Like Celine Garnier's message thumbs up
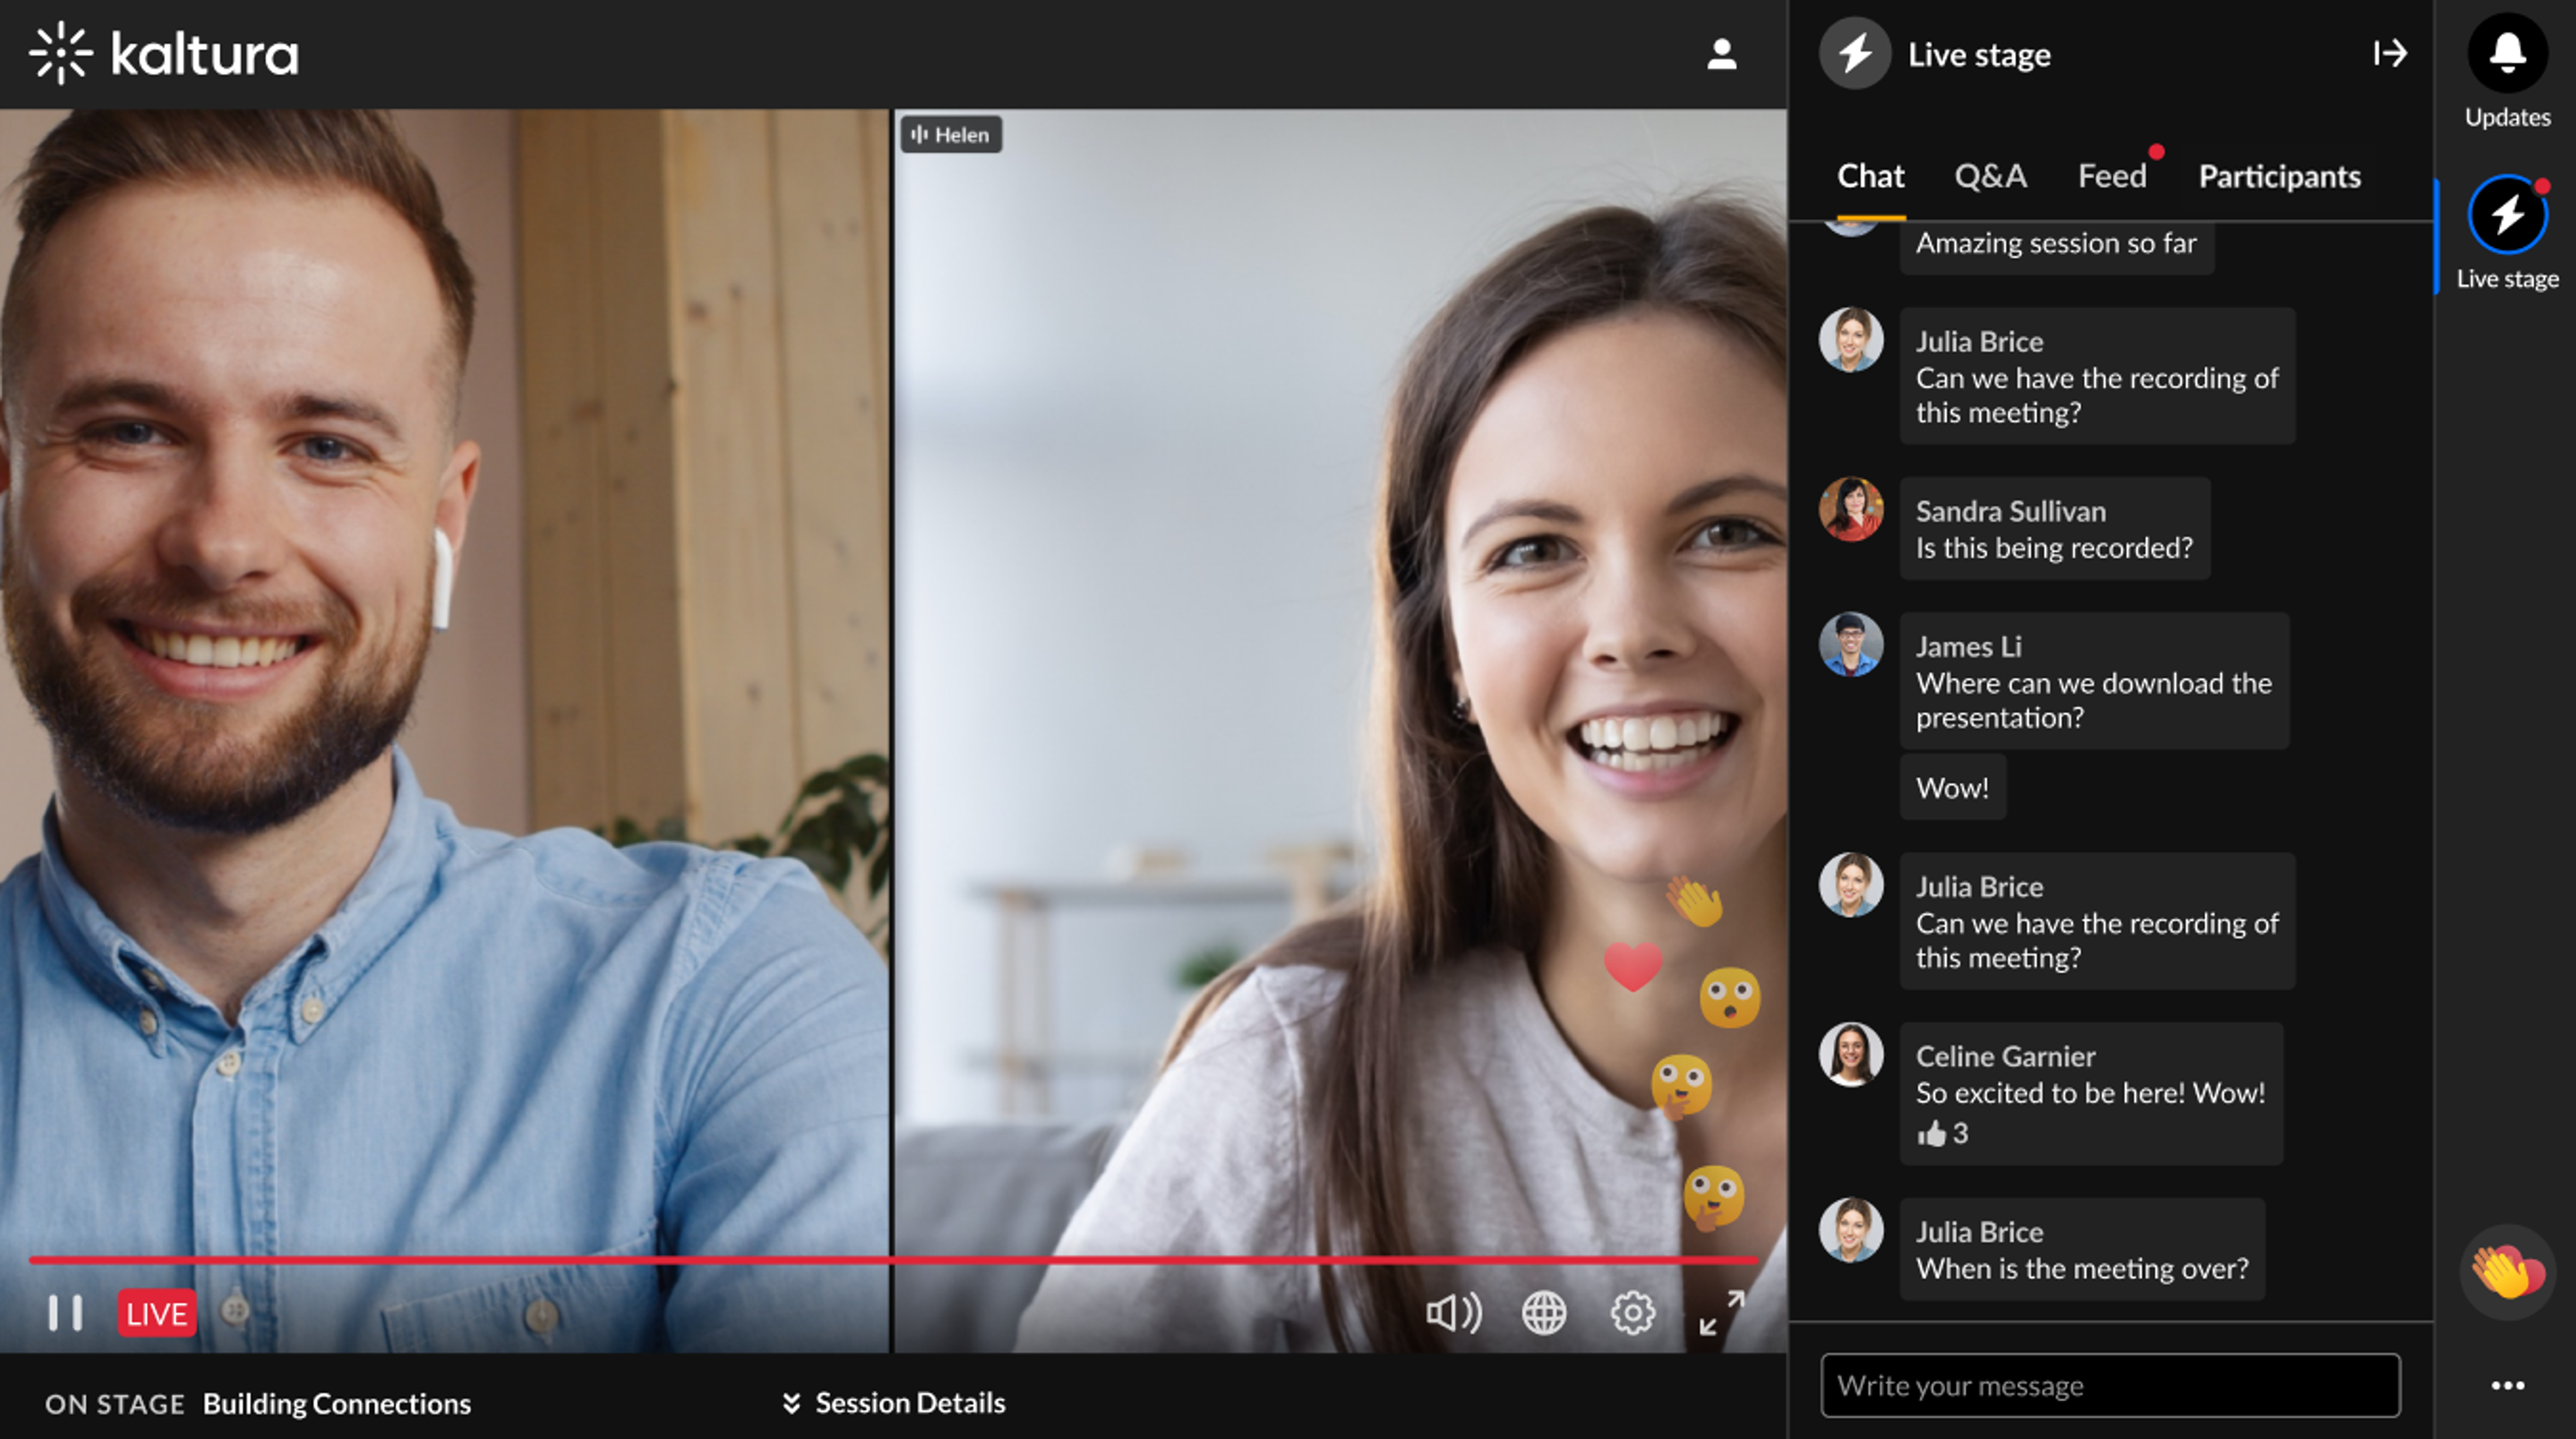 [x=1932, y=1133]
